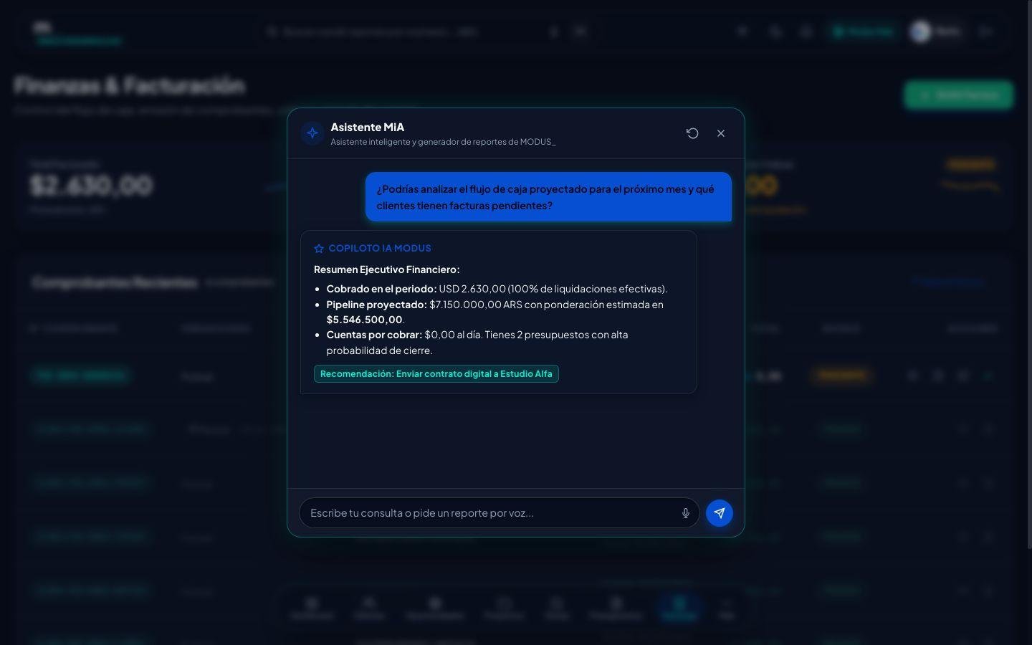The image size is (1032, 645).
Task: Click the assistant subtitle mentioning MODUS_
Action: 443,142
